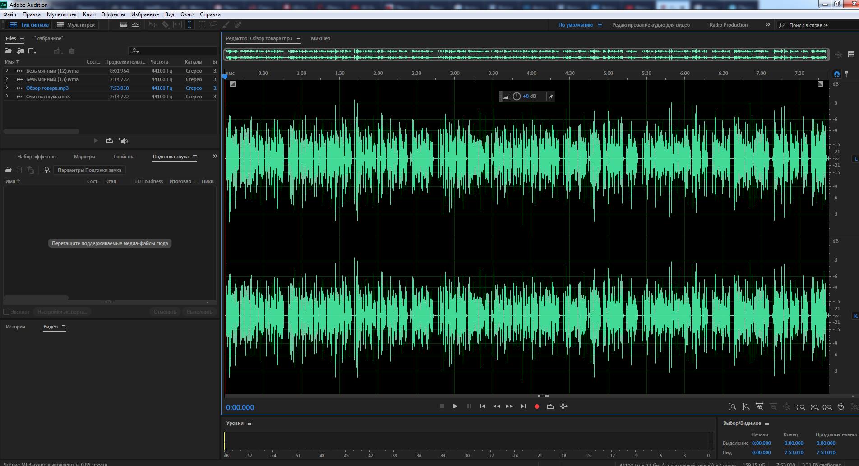This screenshot has width=859, height=466.
Task: Select the Paintbrush Selection tool
Action: (226, 25)
